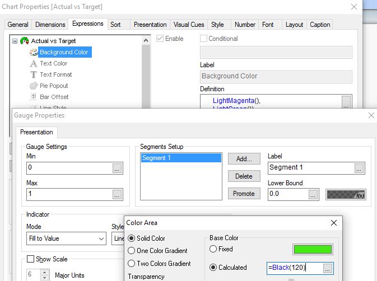
Task: Select One Color Gradient option
Action: [131, 251]
